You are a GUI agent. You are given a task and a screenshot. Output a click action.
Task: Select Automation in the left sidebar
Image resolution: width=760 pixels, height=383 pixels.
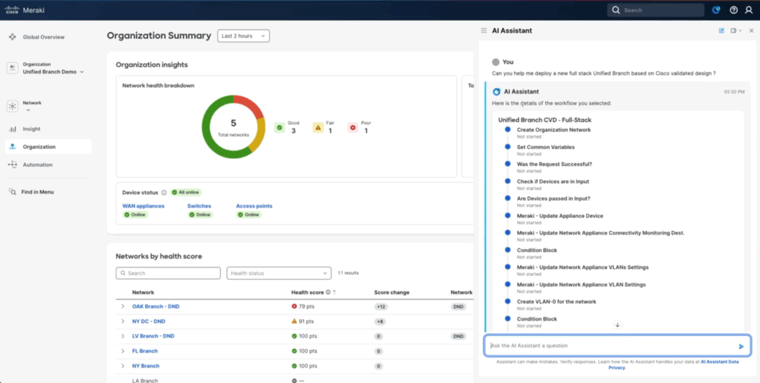pos(38,164)
